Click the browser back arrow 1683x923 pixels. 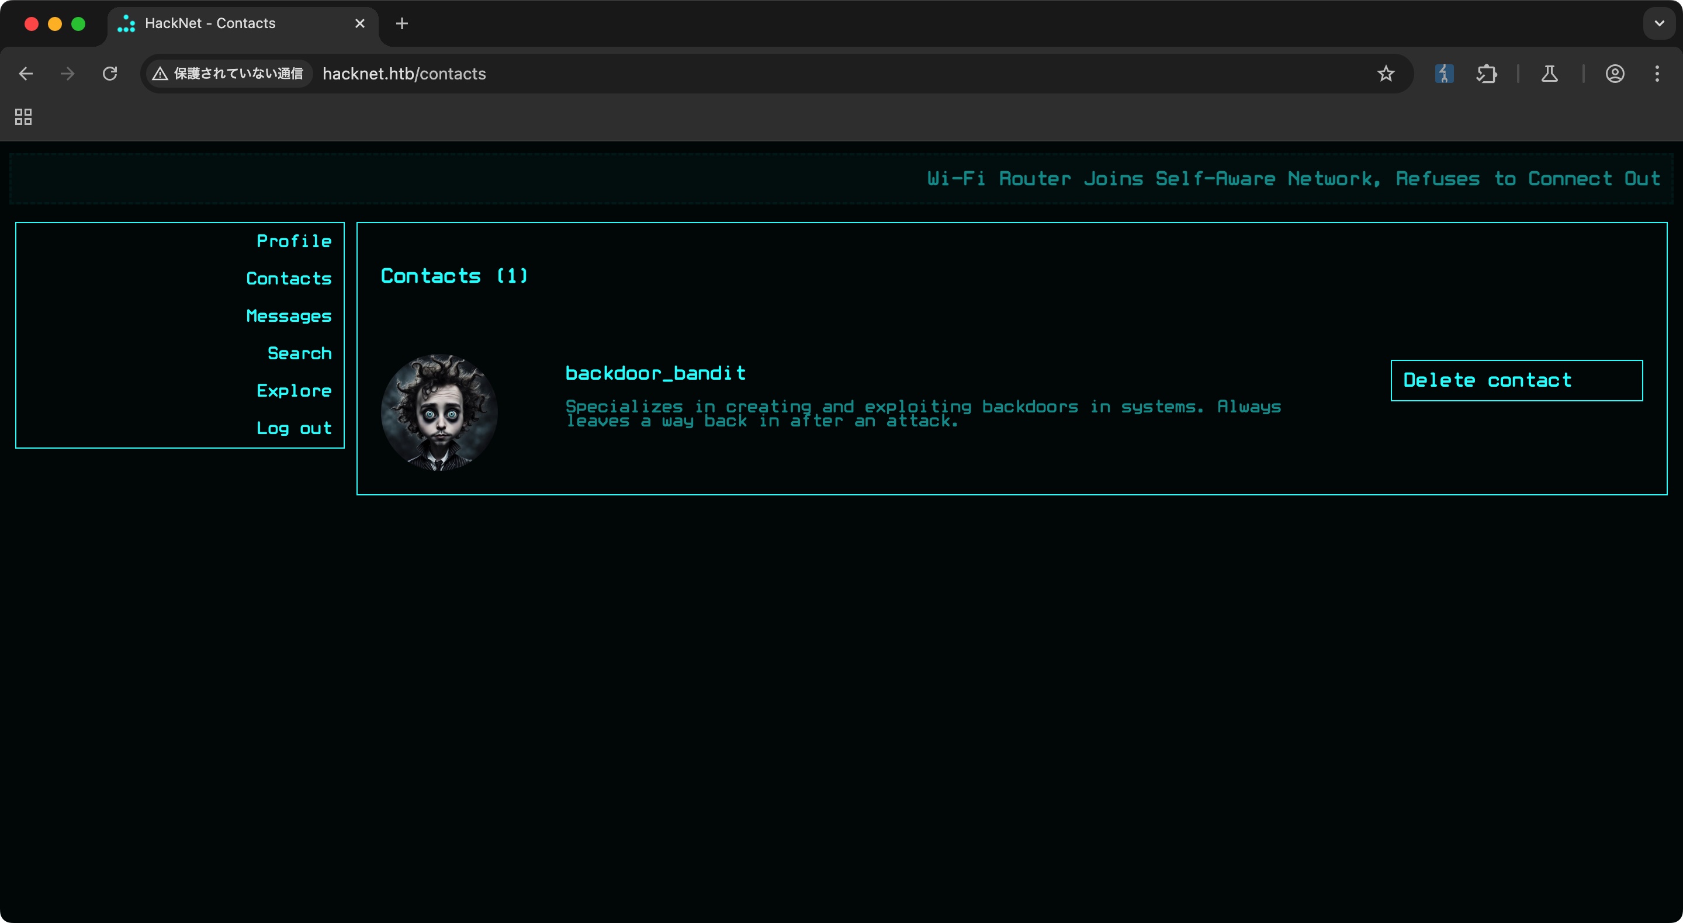coord(26,74)
